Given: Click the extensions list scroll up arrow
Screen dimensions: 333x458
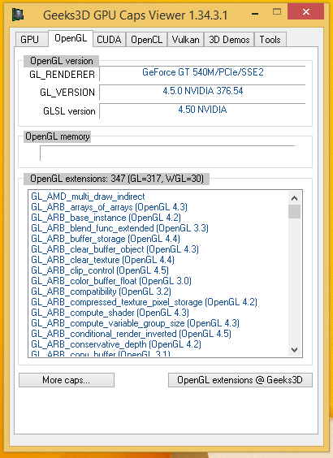Looking at the screenshot, I should click(x=294, y=198).
